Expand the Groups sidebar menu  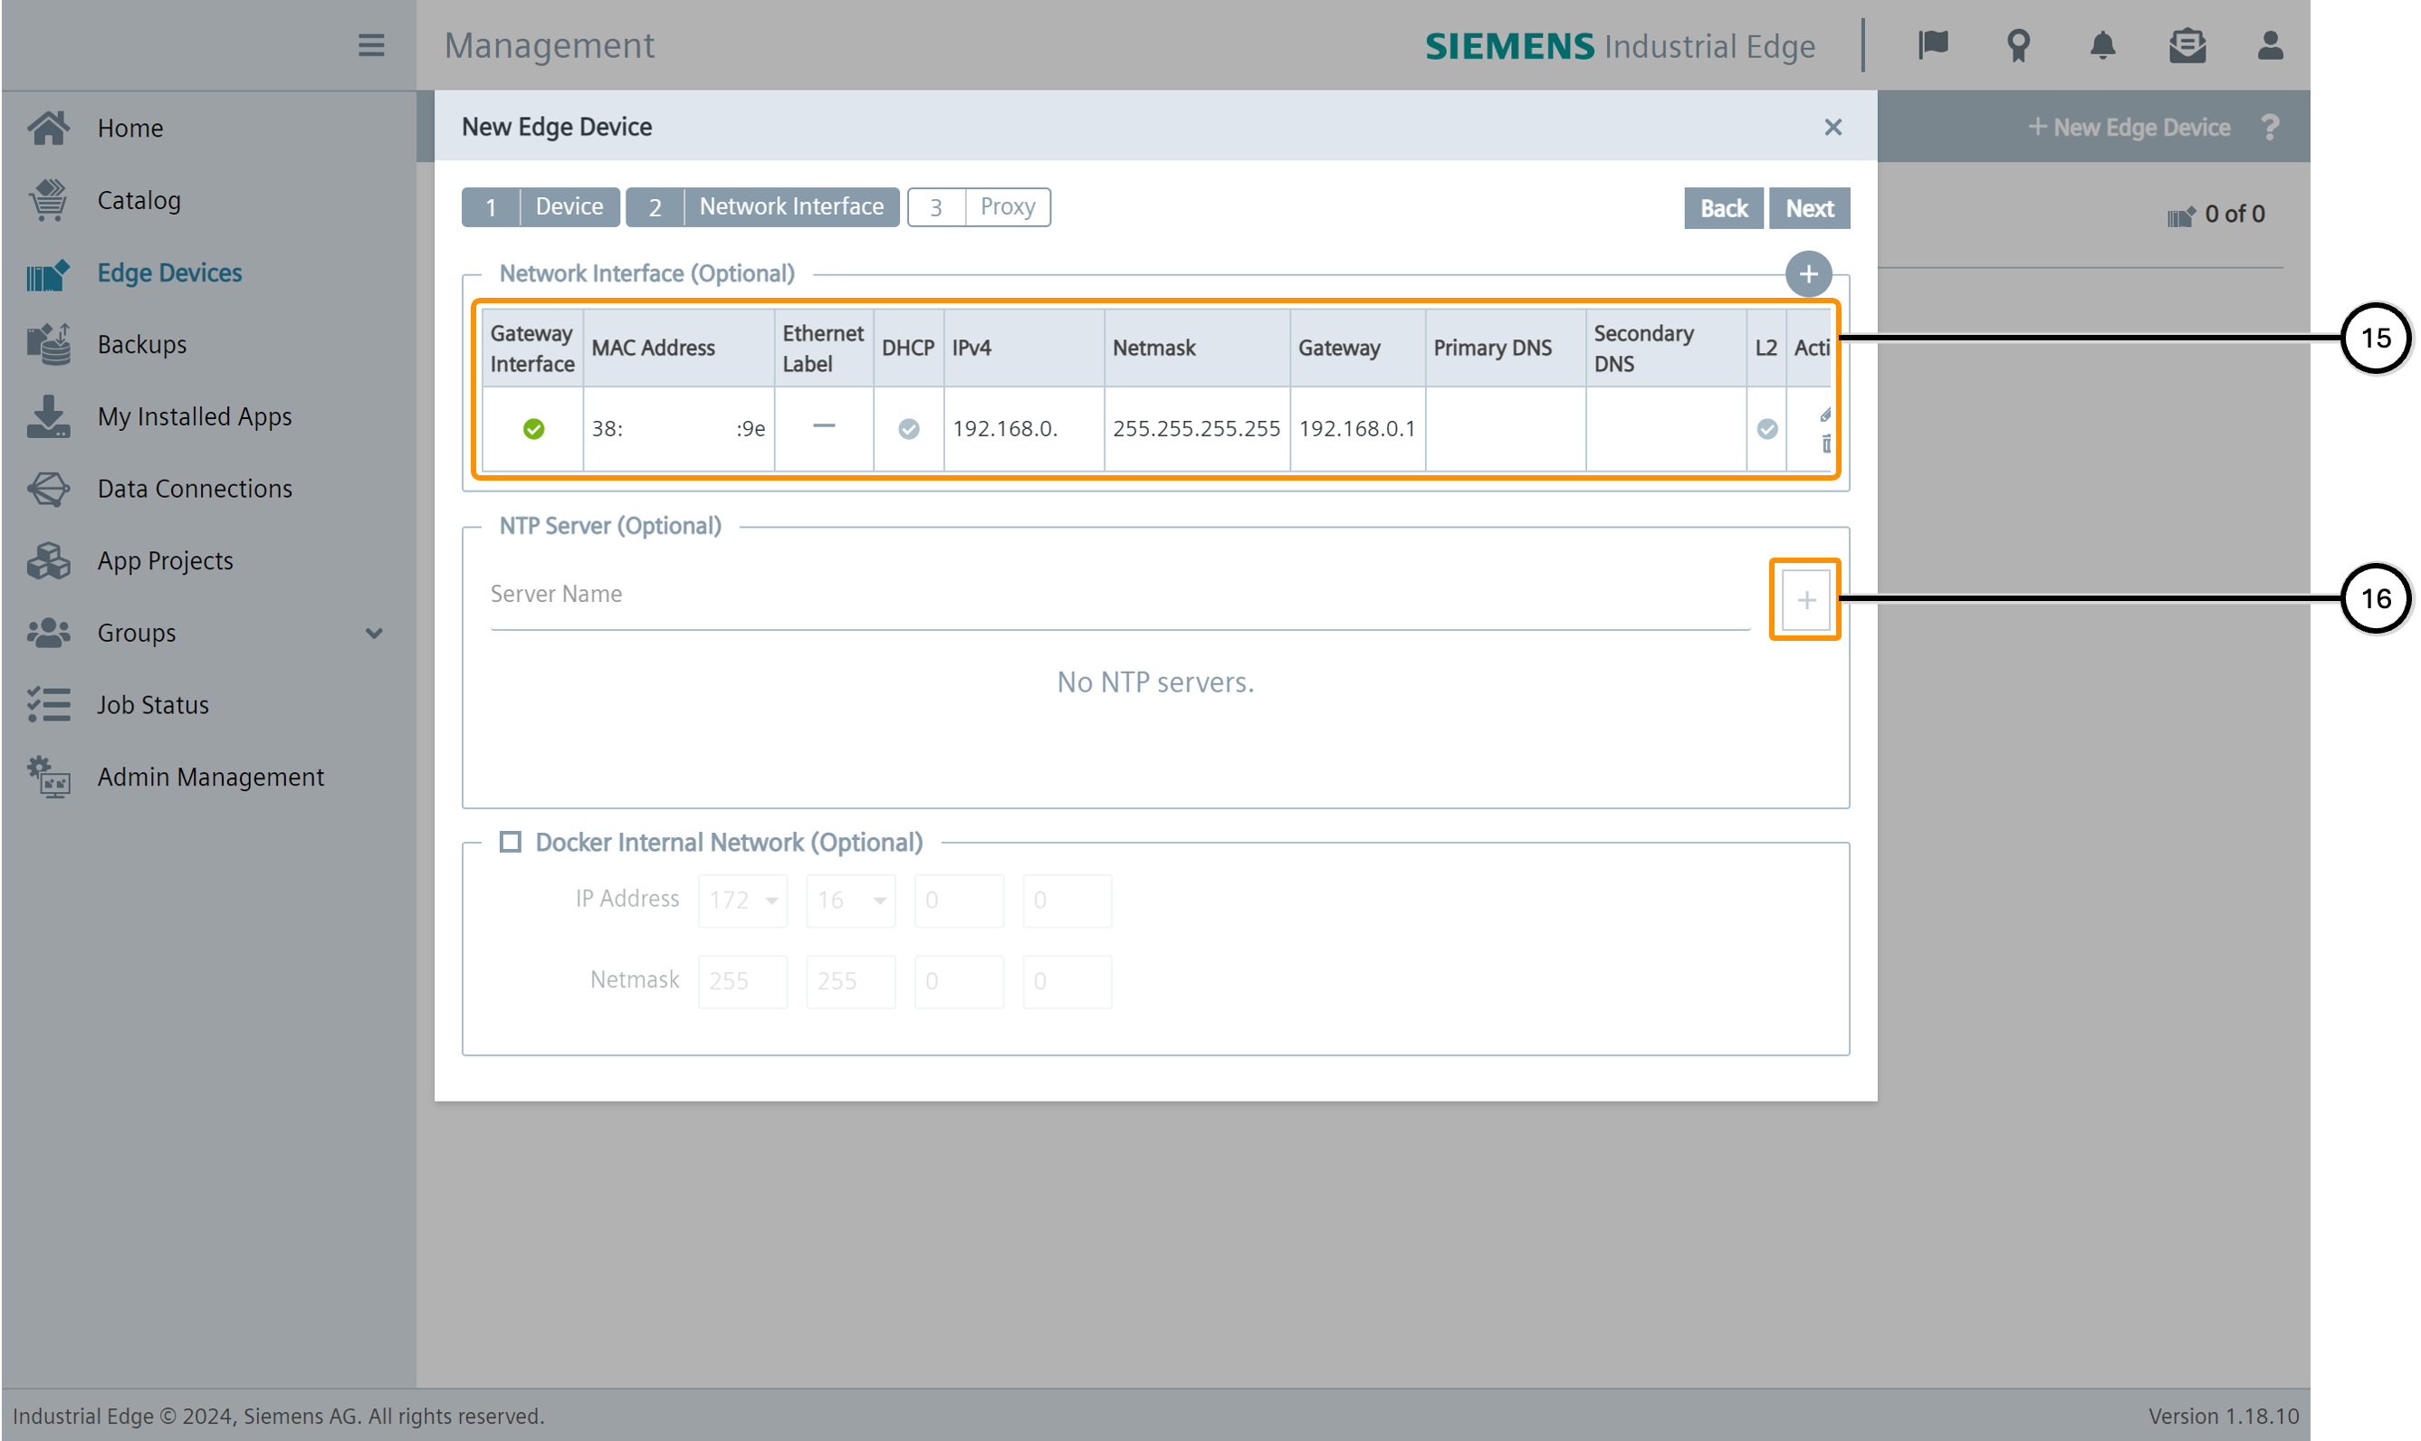(374, 633)
